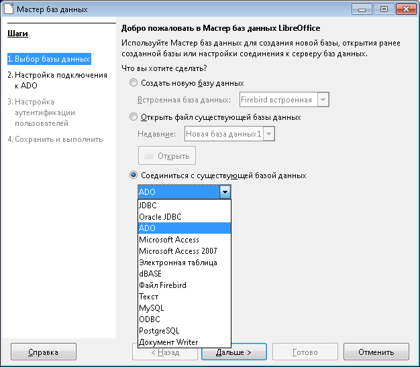Image resolution: width=420 pixels, height=367 pixels.
Task: Click the 'Справка' help button
Action: (44, 352)
